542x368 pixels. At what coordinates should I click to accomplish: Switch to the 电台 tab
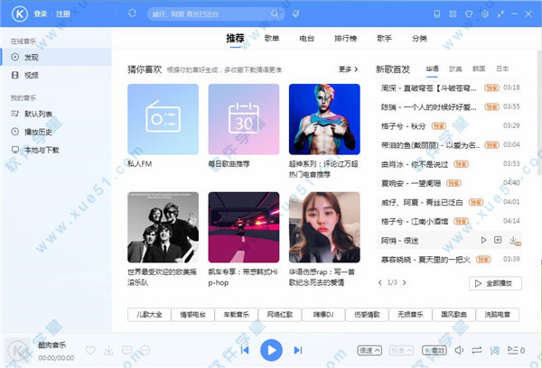point(306,38)
